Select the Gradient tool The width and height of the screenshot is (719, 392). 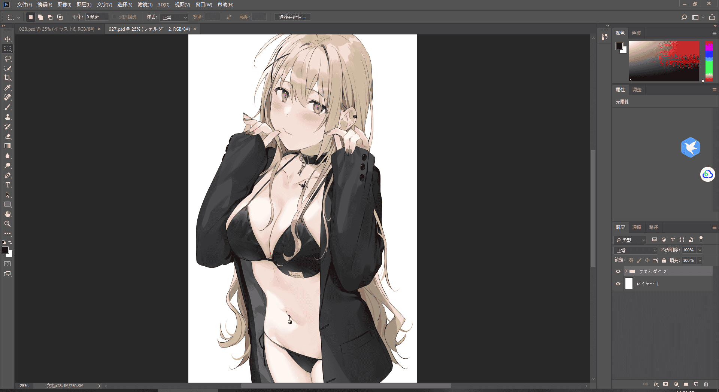point(7,146)
